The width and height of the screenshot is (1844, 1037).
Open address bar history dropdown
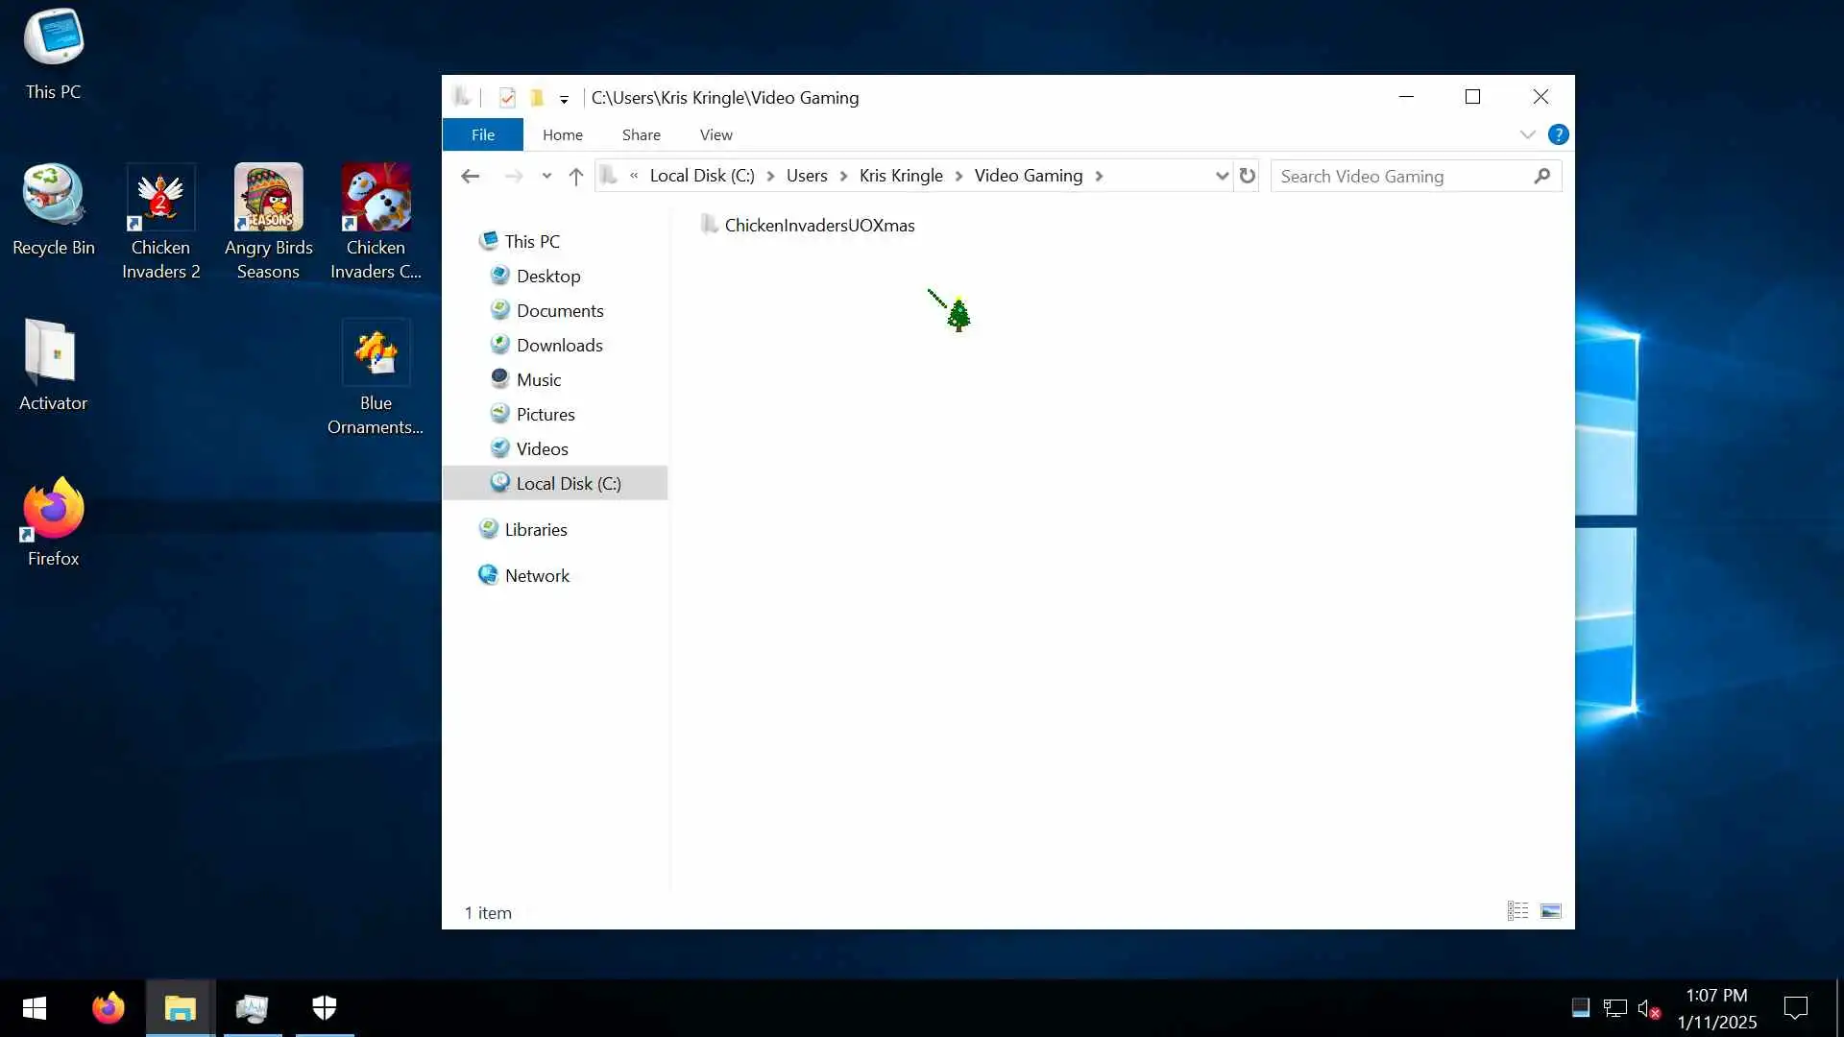click(x=1221, y=176)
